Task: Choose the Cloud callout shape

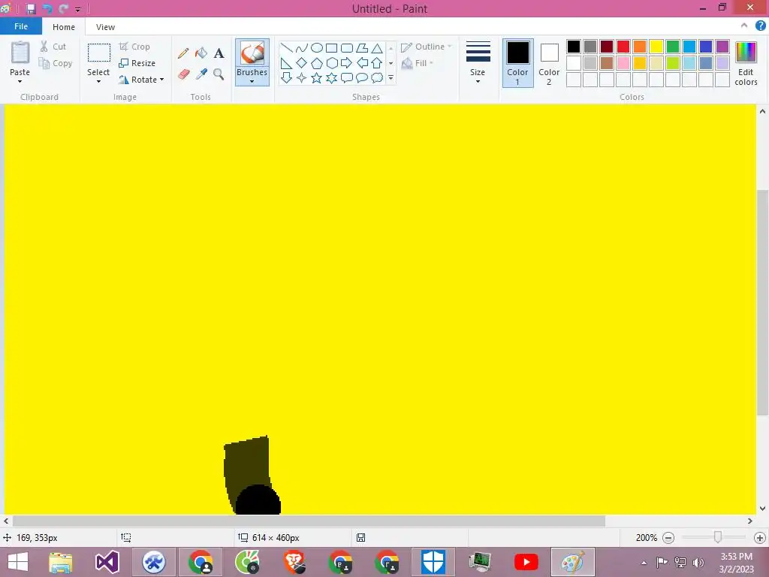Action: click(x=377, y=77)
